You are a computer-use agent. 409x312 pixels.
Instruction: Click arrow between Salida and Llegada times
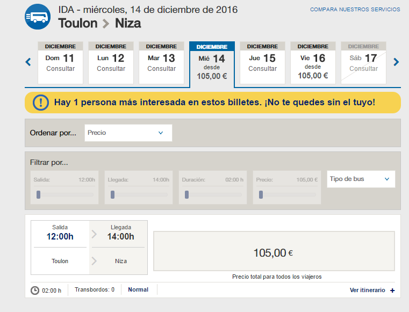tap(95, 234)
